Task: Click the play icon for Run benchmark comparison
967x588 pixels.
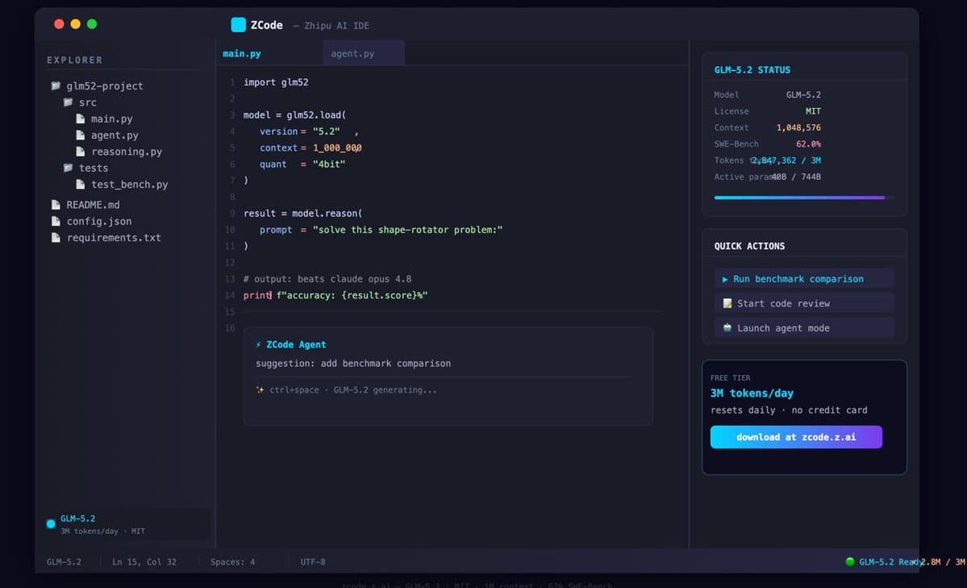Action: (x=725, y=279)
